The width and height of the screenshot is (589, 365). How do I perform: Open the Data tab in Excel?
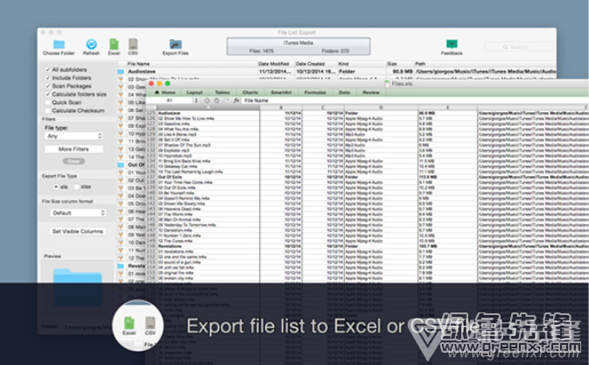345,93
